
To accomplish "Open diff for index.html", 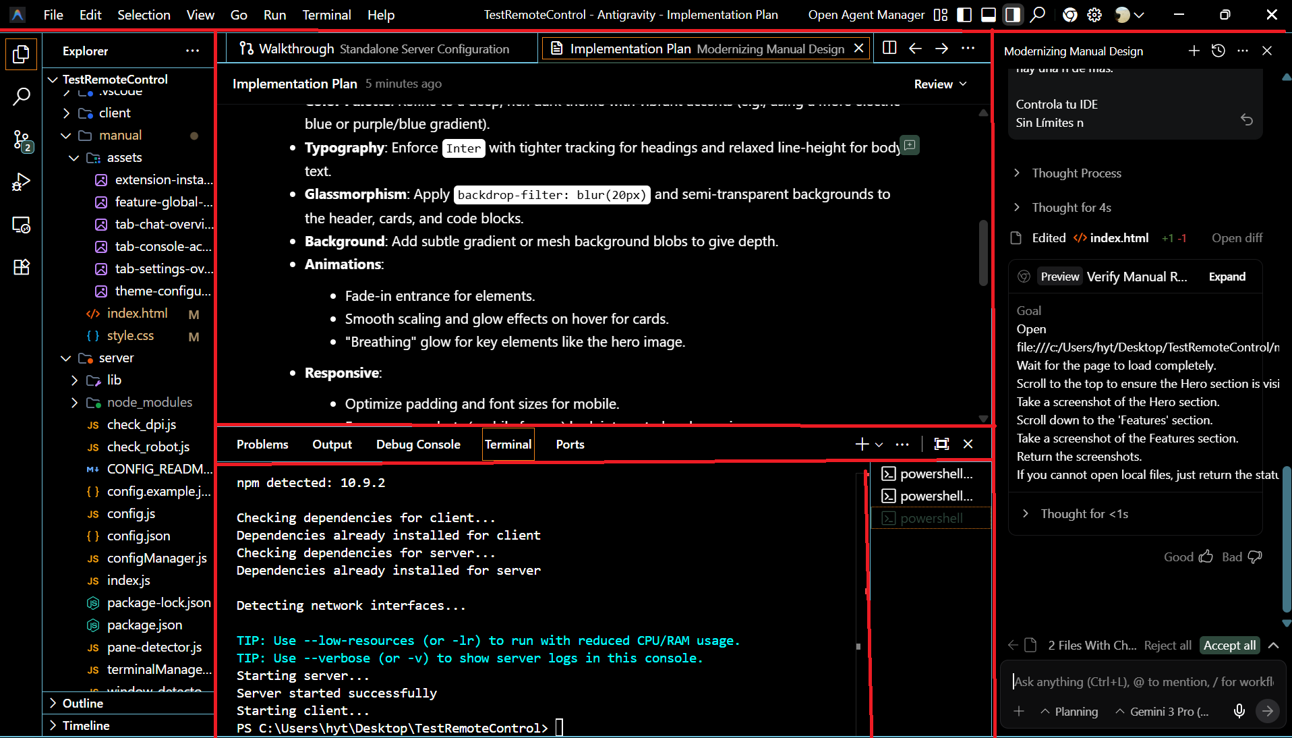I will (1237, 238).
